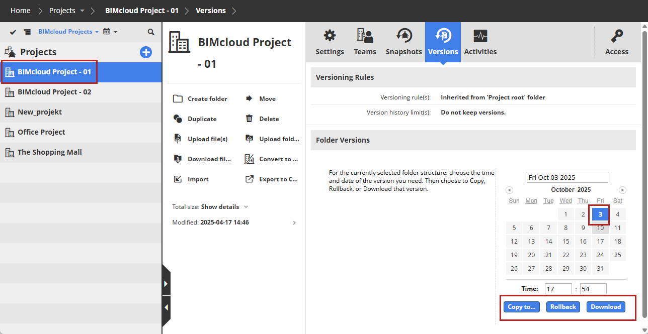
Task: Click the Rollback button
Action: [563, 307]
